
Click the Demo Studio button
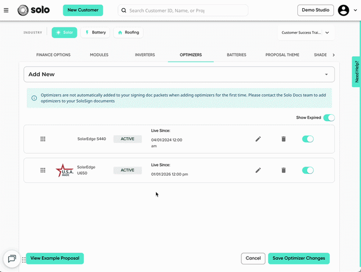[315, 10]
